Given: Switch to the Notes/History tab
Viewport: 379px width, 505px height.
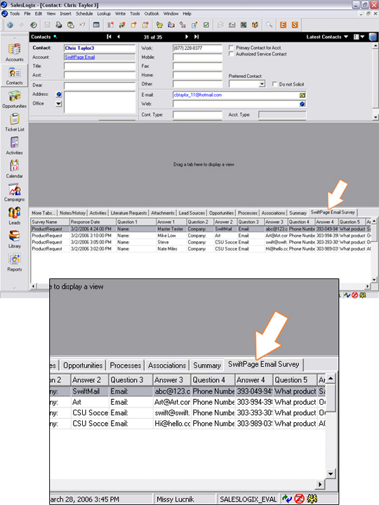Looking at the screenshot, I should [x=72, y=213].
